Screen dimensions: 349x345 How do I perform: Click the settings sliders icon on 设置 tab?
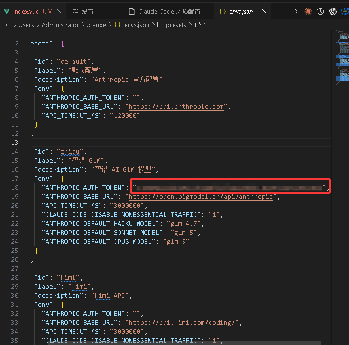76,11
